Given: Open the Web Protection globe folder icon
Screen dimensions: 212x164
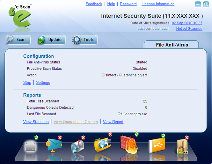Looking at the screenshot, I should tap(103, 145).
